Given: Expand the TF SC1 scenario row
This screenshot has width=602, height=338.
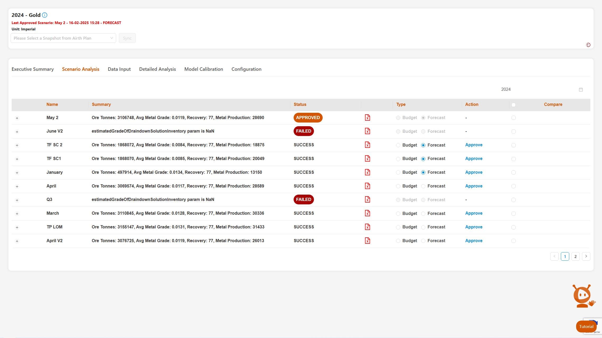Looking at the screenshot, I should pos(17,159).
